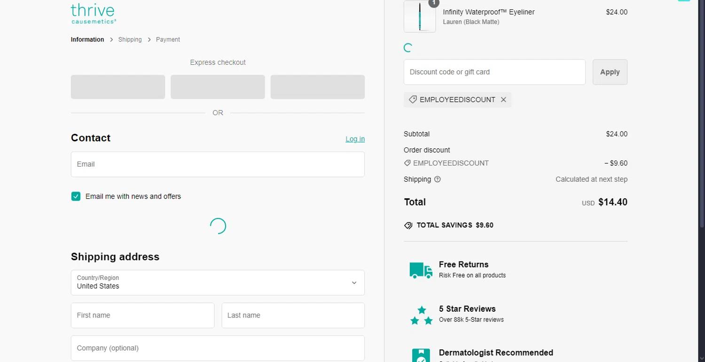The height and width of the screenshot is (362, 705).
Task: Remove the EMPLOYEEDISCOUNT code with the X
Action: (503, 100)
